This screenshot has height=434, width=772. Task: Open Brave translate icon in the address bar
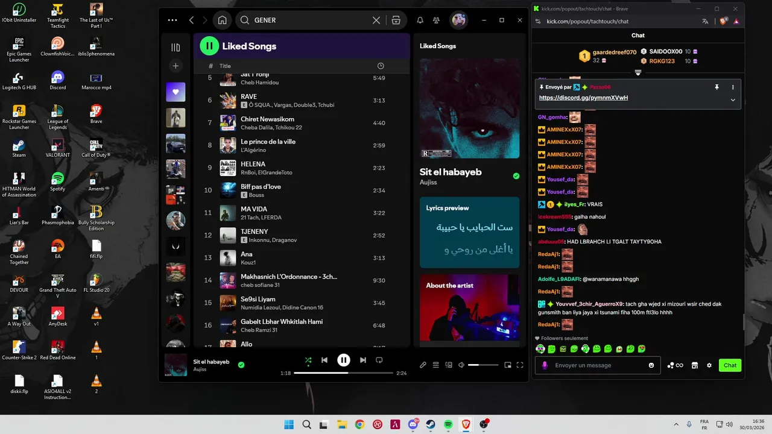point(705,21)
